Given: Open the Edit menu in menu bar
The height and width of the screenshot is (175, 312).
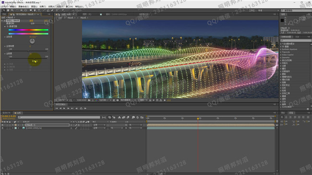Looking at the screenshot, I should tap(13, 7).
